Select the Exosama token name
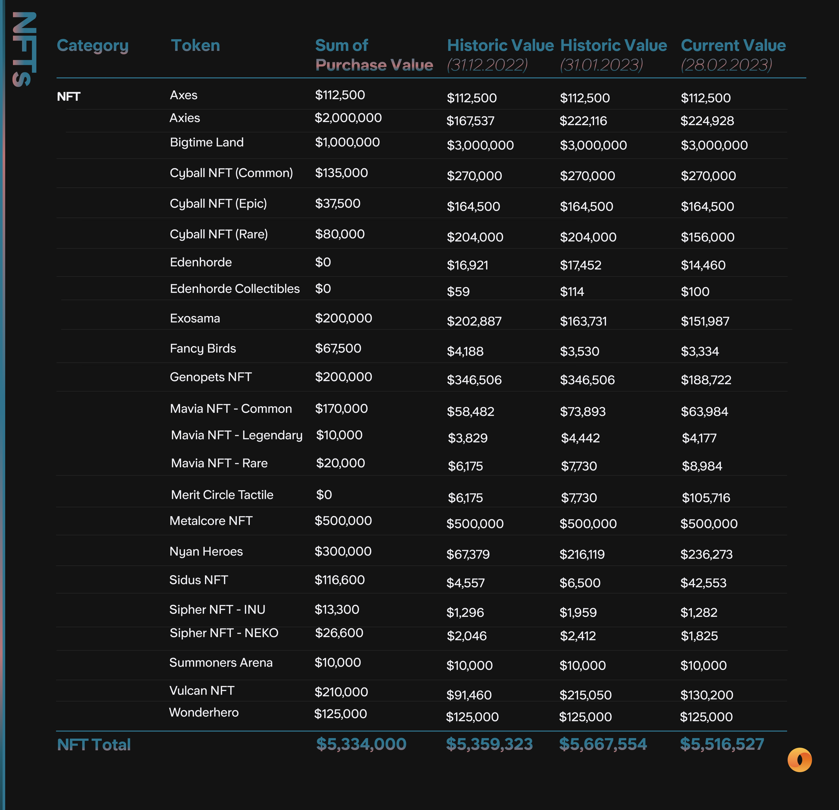The width and height of the screenshot is (839, 810). tap(195, 318)
